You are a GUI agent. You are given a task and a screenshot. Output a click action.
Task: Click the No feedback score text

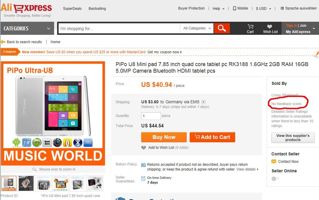click(287, 104)
